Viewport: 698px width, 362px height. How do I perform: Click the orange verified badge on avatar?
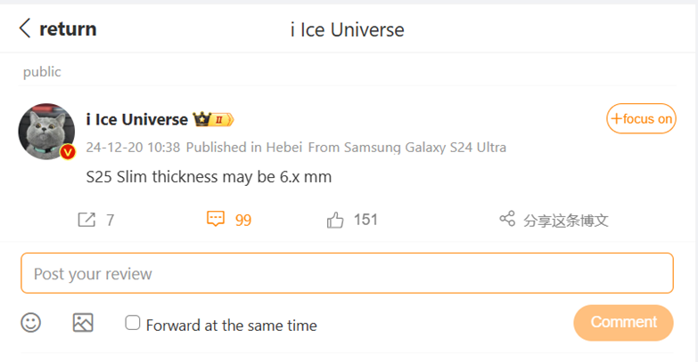68,152
